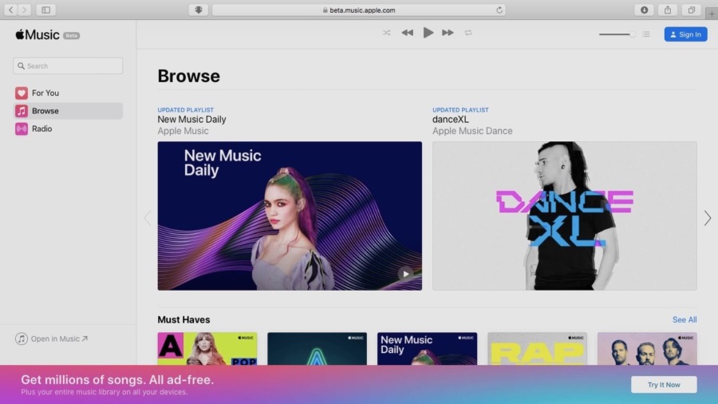The width and height of the screenshot is (718, 404).
Task: Skip to previous track
Action: (x=407, y=33)
